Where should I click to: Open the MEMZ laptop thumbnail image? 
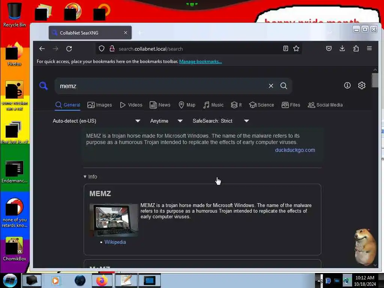coord(114,220)
